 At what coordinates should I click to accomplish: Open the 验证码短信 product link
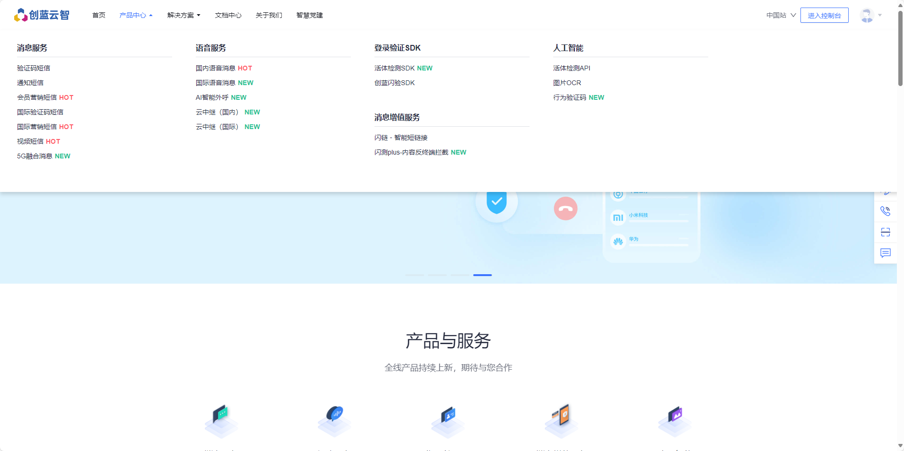[34, 68]
